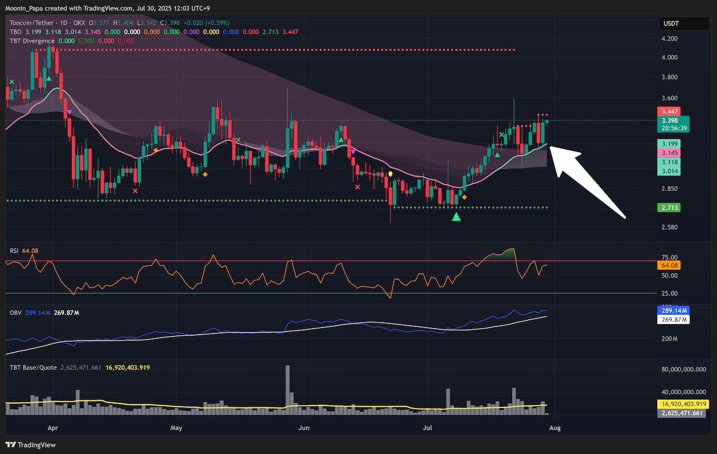717x454 pixels.
Task: Click the green 2.713 support price label
Action: pyautogui.click(x=667, y=208)
